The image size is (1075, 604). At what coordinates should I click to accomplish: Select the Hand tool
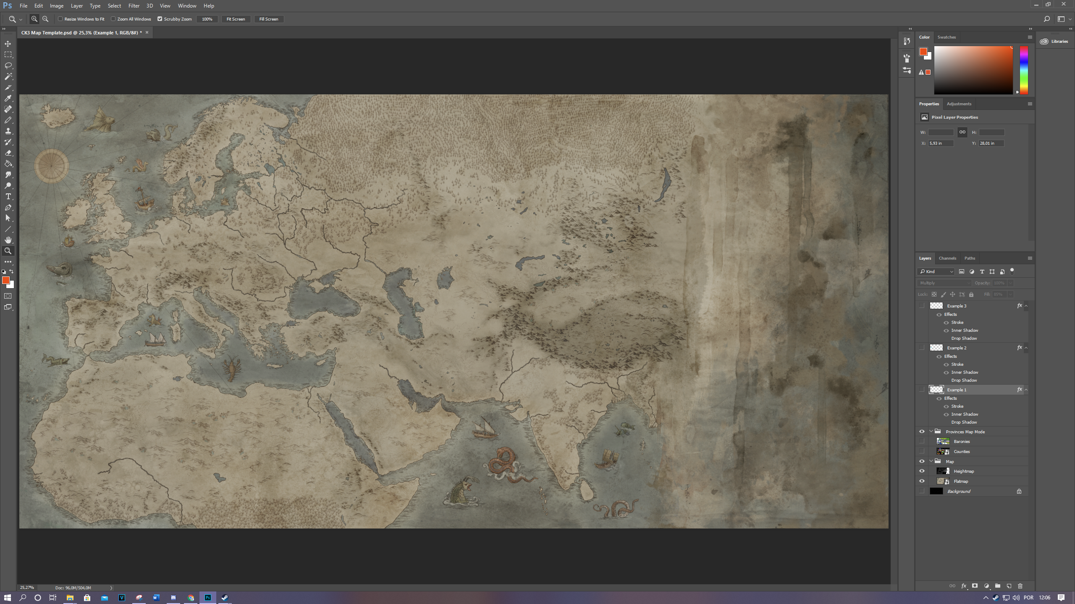coord(8,240)
